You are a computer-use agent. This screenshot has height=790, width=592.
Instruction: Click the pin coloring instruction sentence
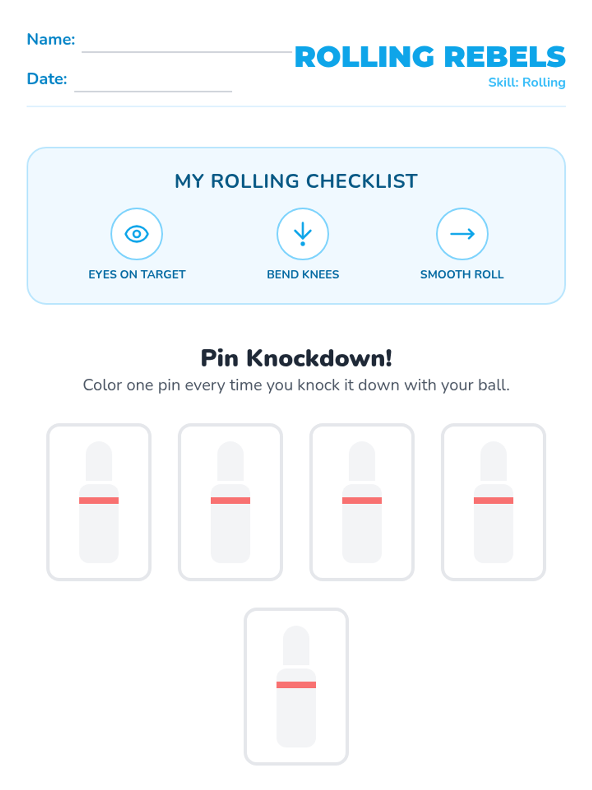[x=296, y=385]
